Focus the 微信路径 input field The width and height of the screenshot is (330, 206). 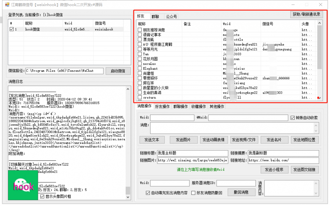click(64, 71)
